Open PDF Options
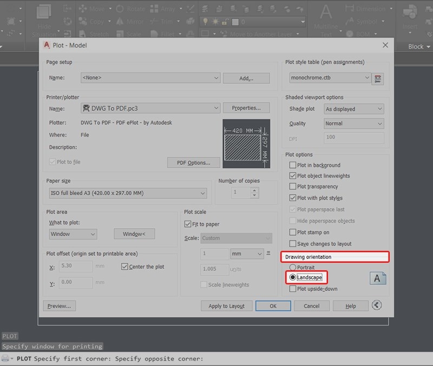This screenshot has height=366, width=433. click(x=193, y=162)
